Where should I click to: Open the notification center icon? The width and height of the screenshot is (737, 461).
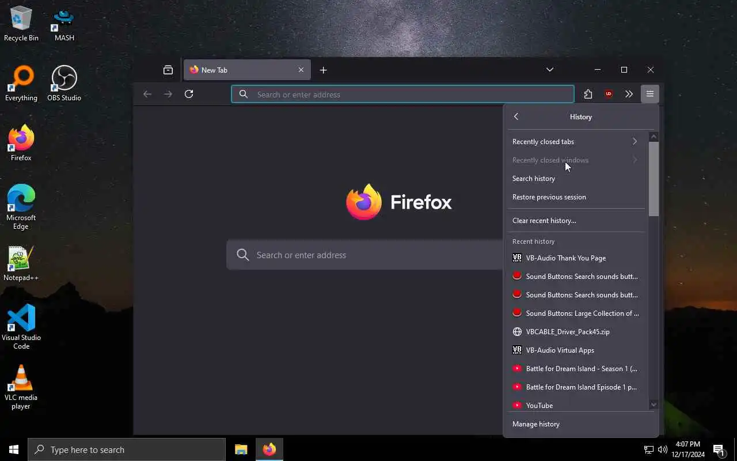(x=719, y=449)
